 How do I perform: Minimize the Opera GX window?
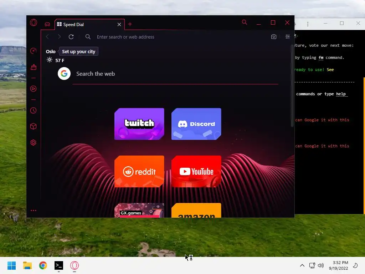[259, 23]
